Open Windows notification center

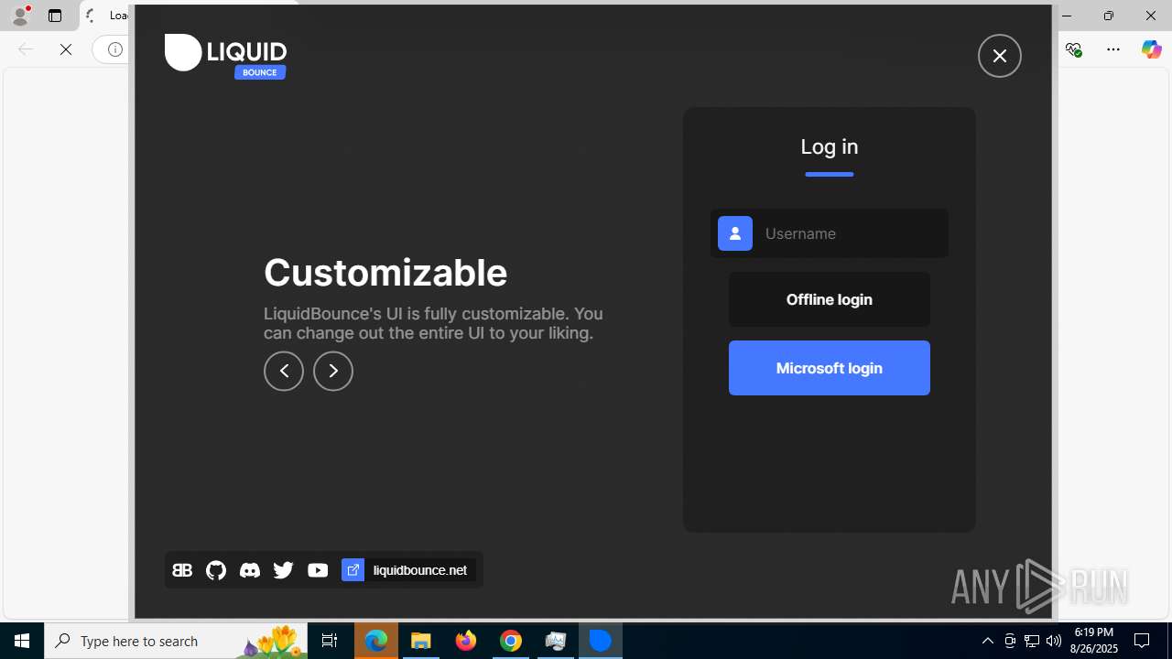pos(1143,641)
